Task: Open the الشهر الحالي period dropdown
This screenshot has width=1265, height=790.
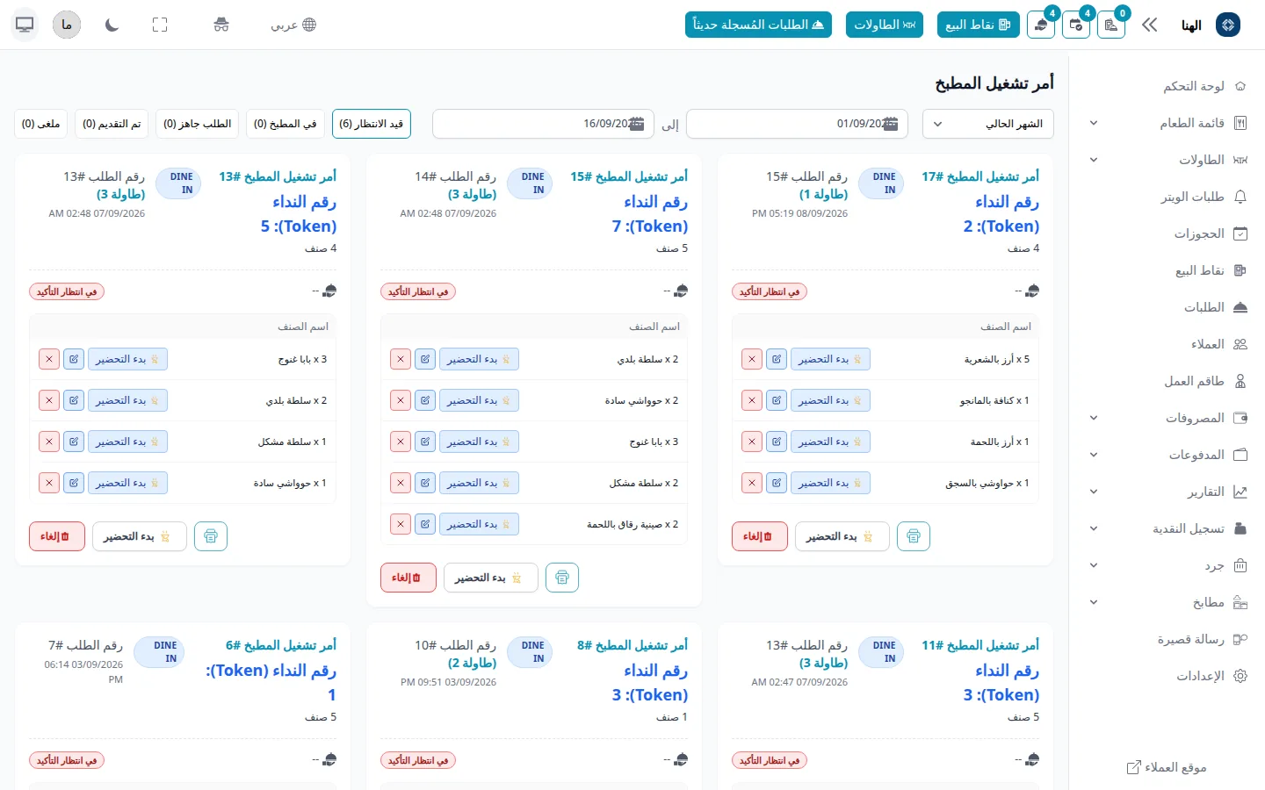Action: coord(988,124)
